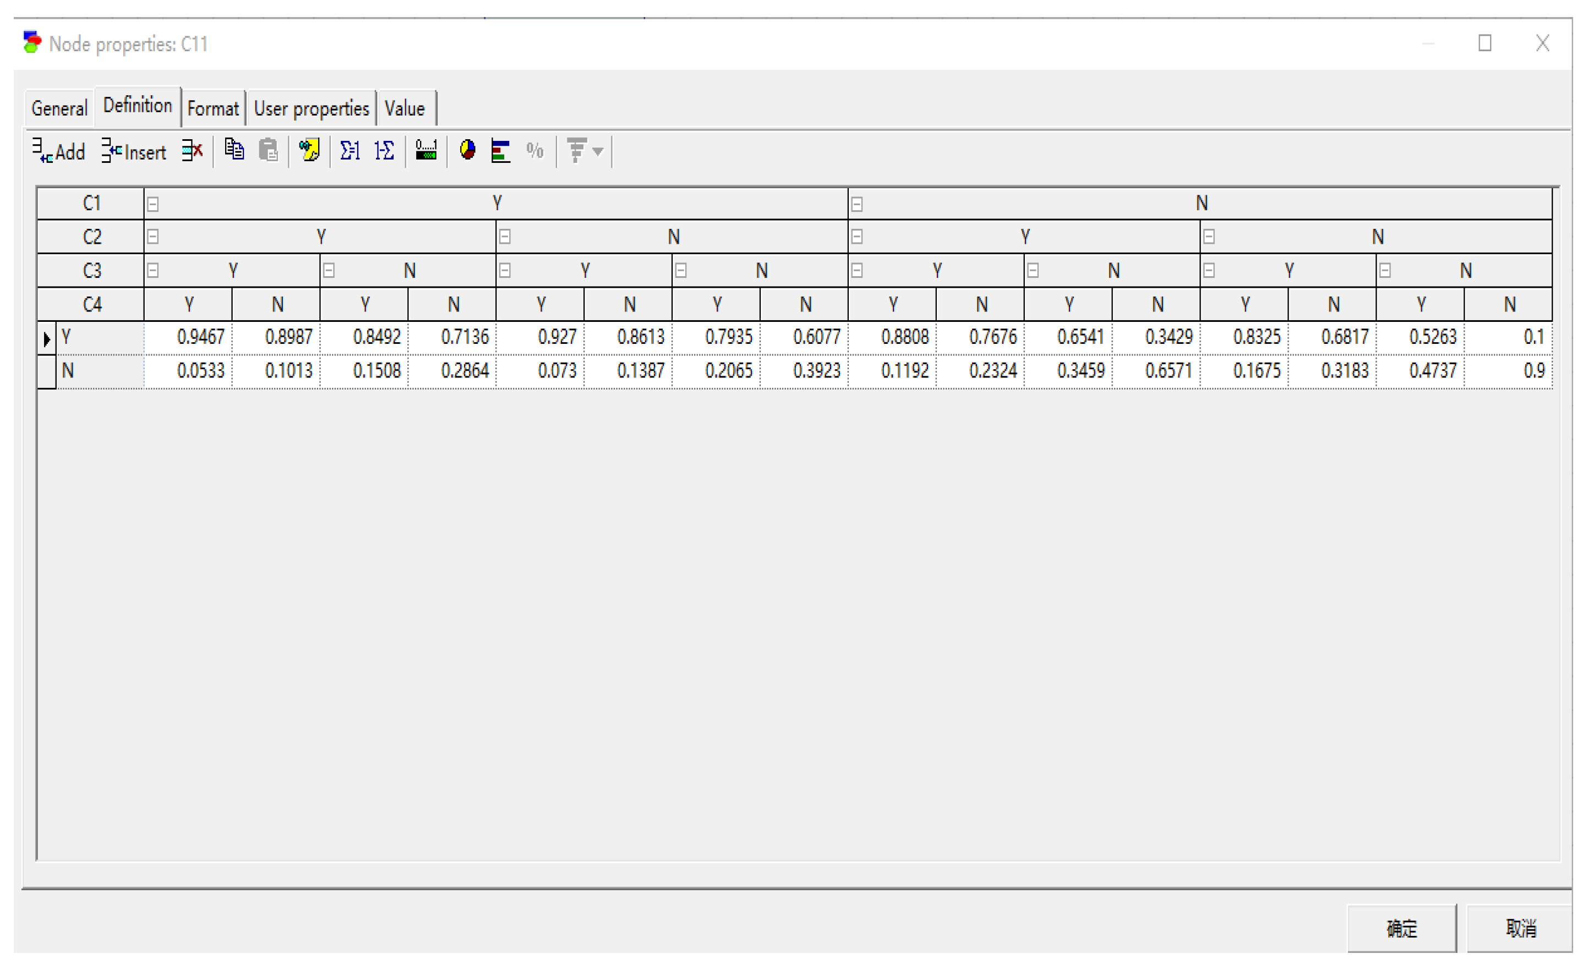Click the Insert state toolbar button
Viewport: 1588px width, 970px height.
point(133,151)
